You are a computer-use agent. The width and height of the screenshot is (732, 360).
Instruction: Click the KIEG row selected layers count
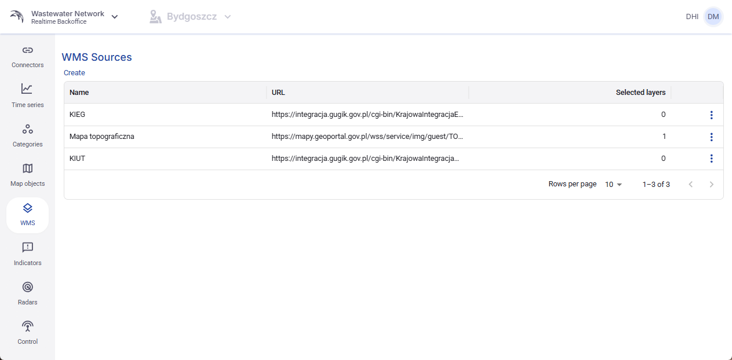pos(664,115)
